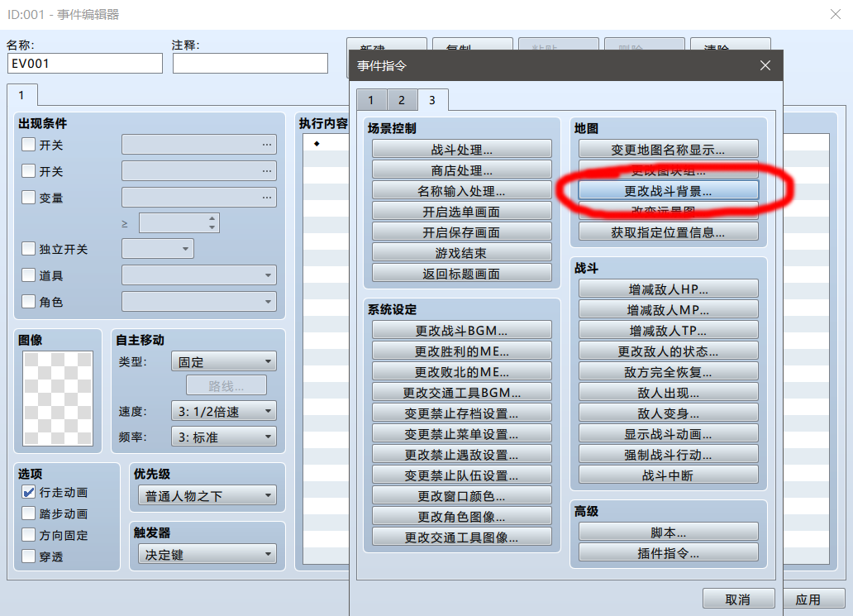The width and height of the screenshot is (853, 616).
Task: Click the 更改战斗BGM button
Action: (x=462, y=330)
